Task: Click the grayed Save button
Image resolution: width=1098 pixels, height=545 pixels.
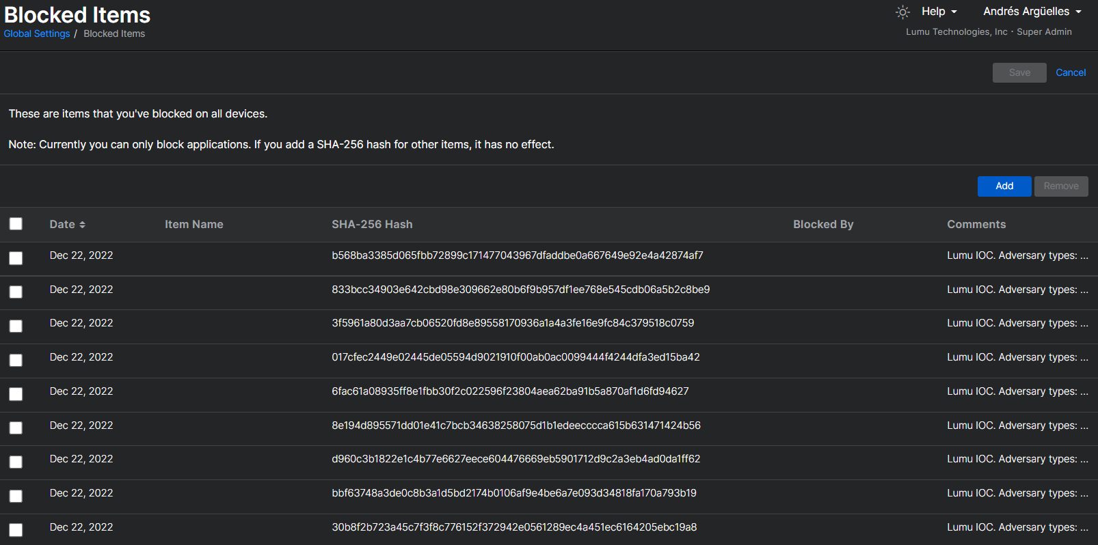Action: (1019, 72)
